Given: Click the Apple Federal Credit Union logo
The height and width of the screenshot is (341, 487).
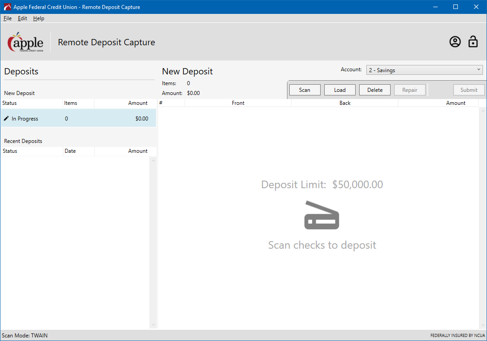Looking at the screenshot, I should click(x=26, y=42).
